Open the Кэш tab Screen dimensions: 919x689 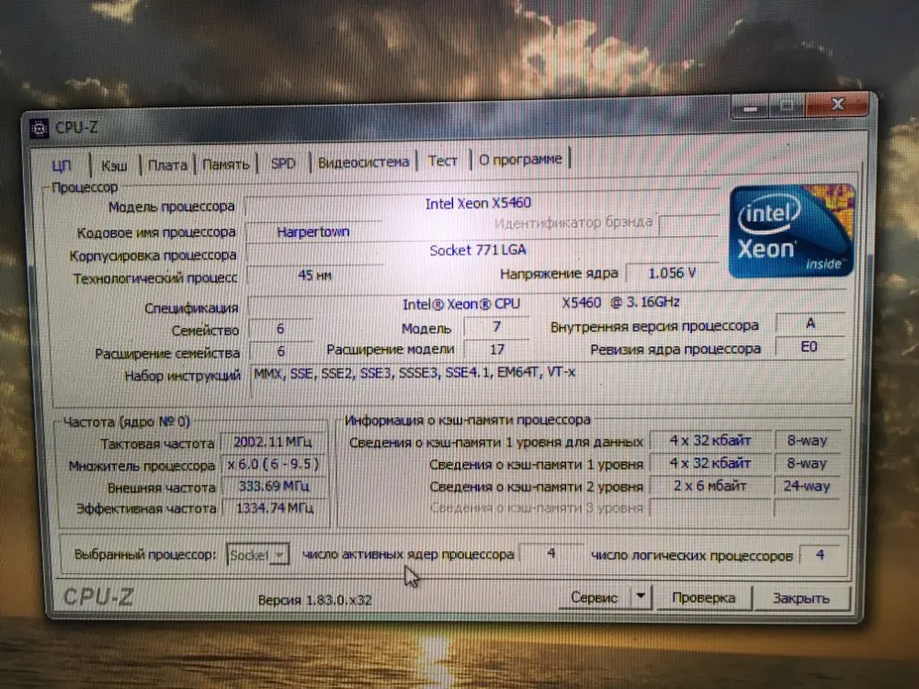coord(114,165)
